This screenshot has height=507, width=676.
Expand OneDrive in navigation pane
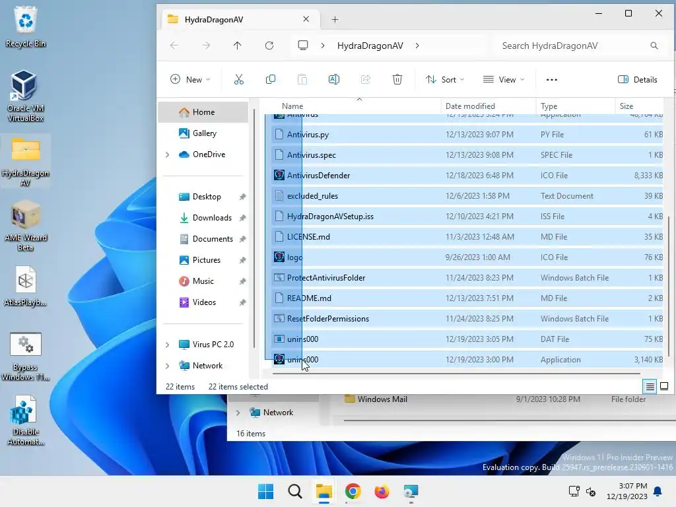167,154
